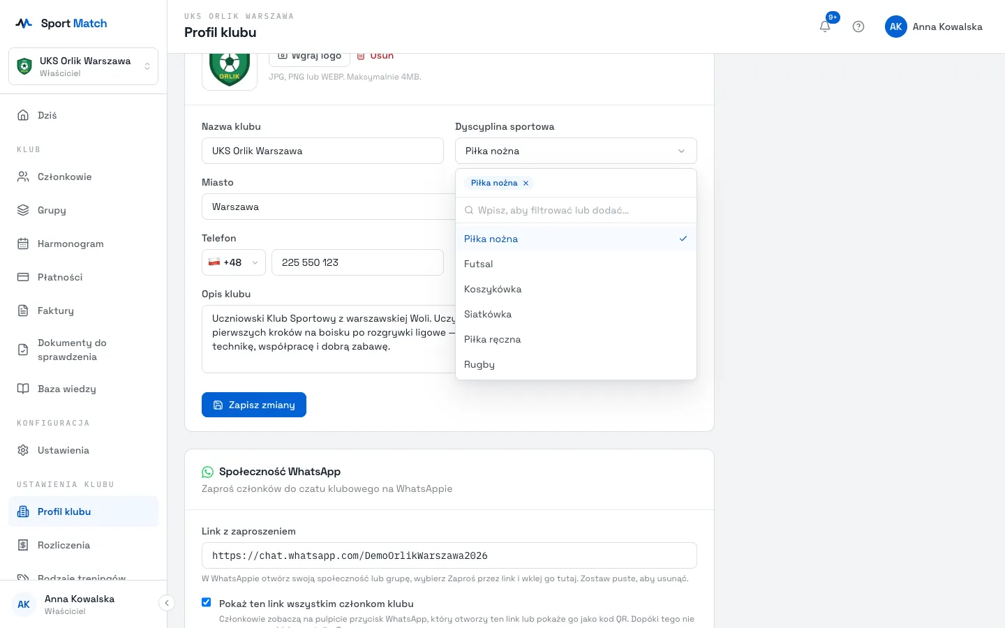Viewport: 1005px width, 628px height.
Task: Click the Rozliczenia receipt icon
Action: point(23,545)
